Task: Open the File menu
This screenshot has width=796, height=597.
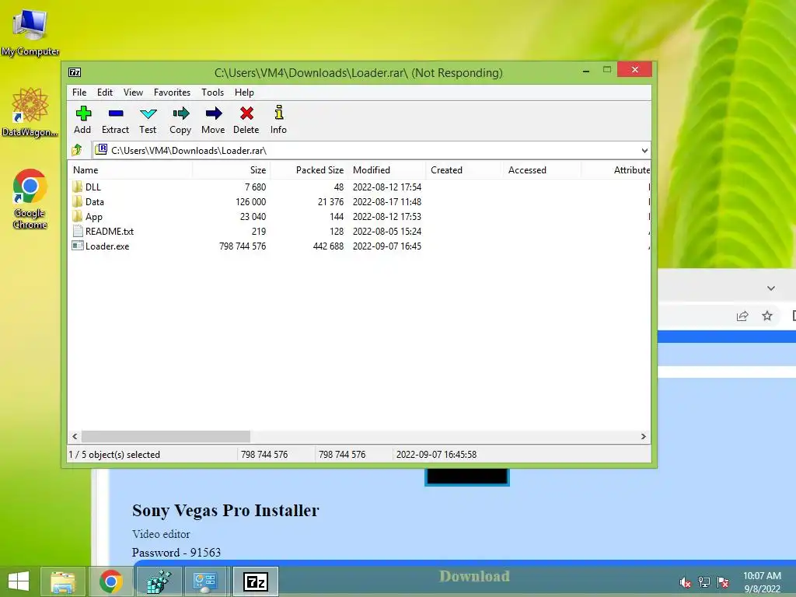Action: pyautogui.click(x=79, y=93)
